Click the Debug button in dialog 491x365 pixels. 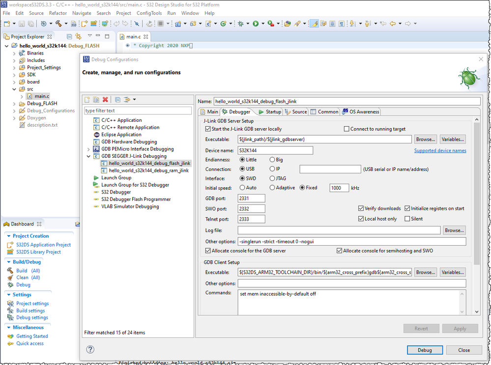coord(425,350)
